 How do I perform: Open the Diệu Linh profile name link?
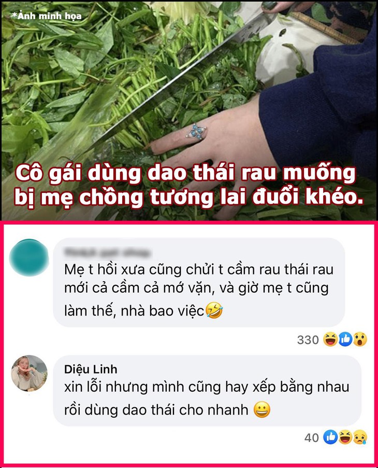[91, 369]
